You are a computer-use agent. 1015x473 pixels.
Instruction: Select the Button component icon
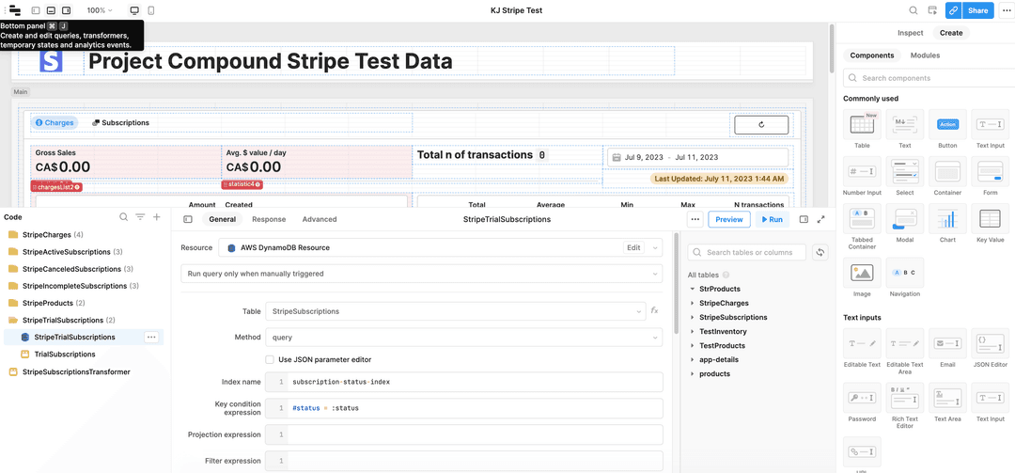(947, 124)
